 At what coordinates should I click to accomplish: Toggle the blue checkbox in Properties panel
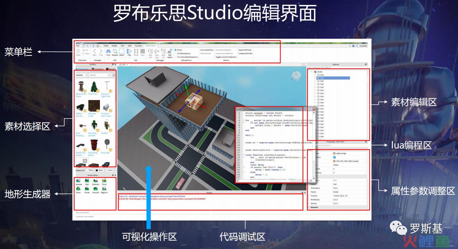pyautogui.click(x=334, y=157)
